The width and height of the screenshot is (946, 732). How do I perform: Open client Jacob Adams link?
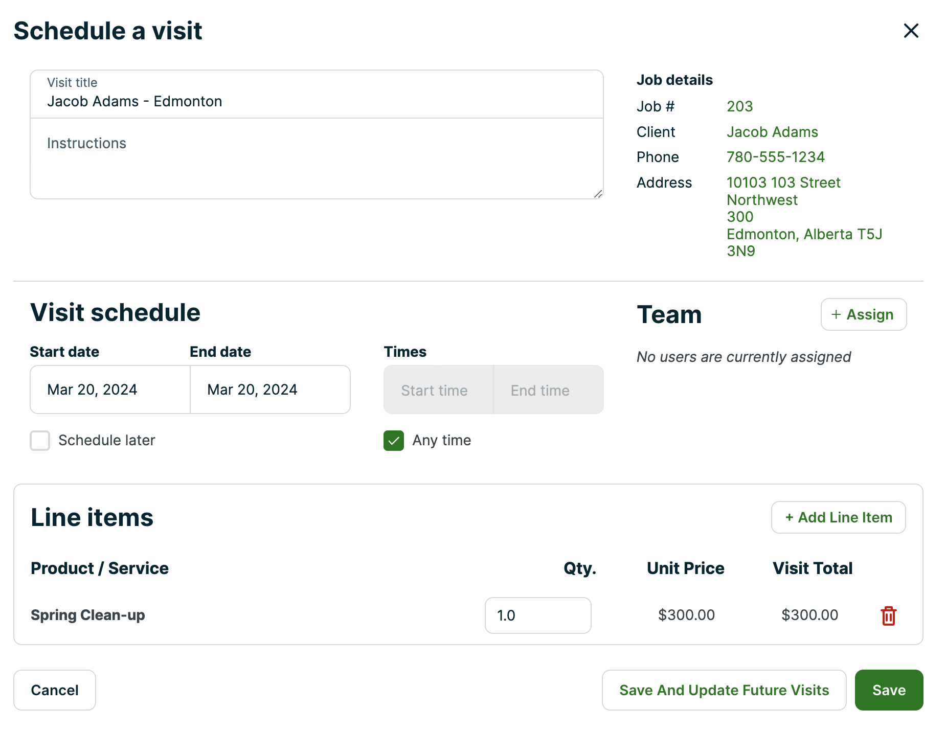click(772, 132)
